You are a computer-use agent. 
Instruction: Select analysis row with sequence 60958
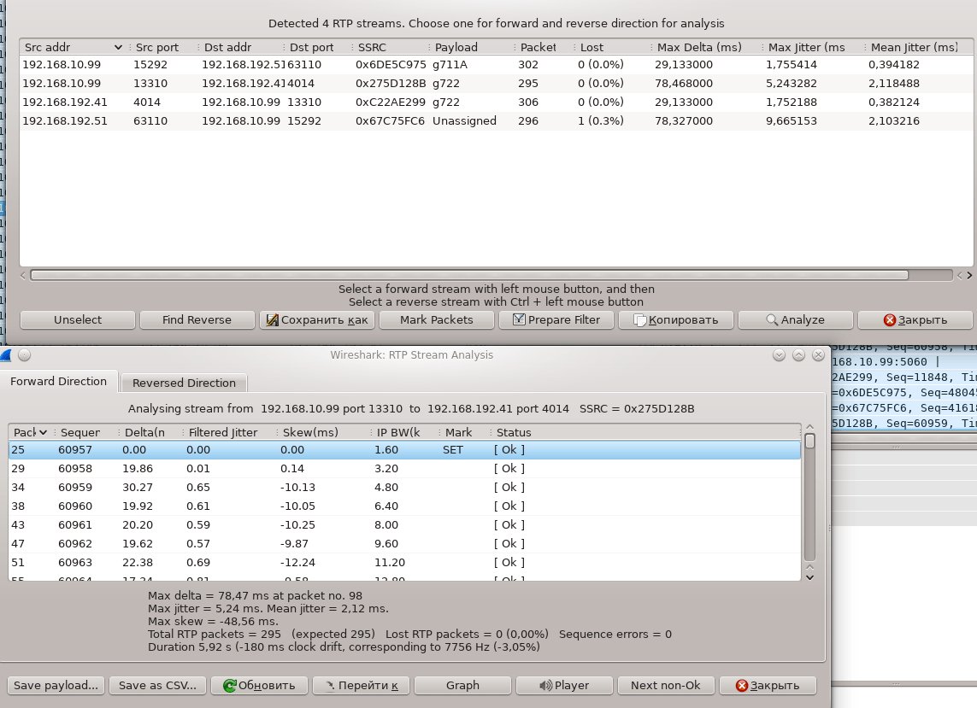point(404,468)
